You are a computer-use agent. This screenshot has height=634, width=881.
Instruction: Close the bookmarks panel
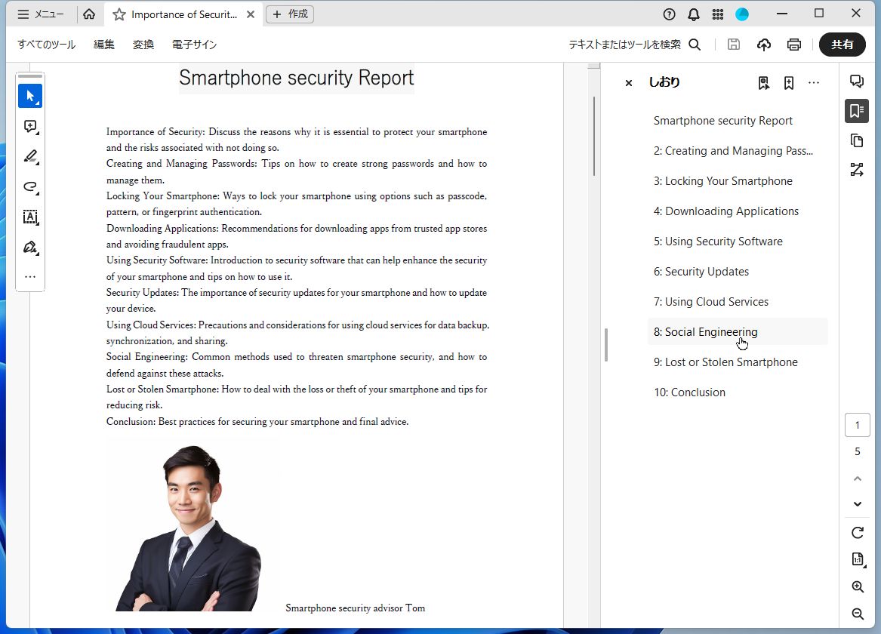629,83
